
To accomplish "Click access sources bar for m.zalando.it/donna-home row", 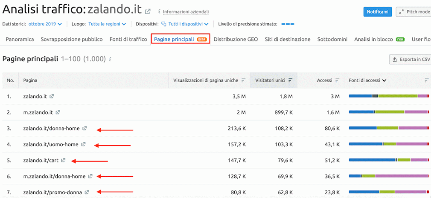I will tap(389, 176).
